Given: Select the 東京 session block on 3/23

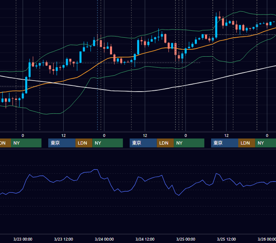Looking at the screenshot, I should click(62, 143).
